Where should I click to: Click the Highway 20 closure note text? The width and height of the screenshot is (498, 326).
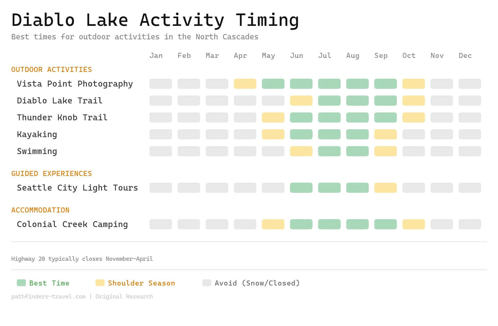pyautogui.click(x=82, y=259)
